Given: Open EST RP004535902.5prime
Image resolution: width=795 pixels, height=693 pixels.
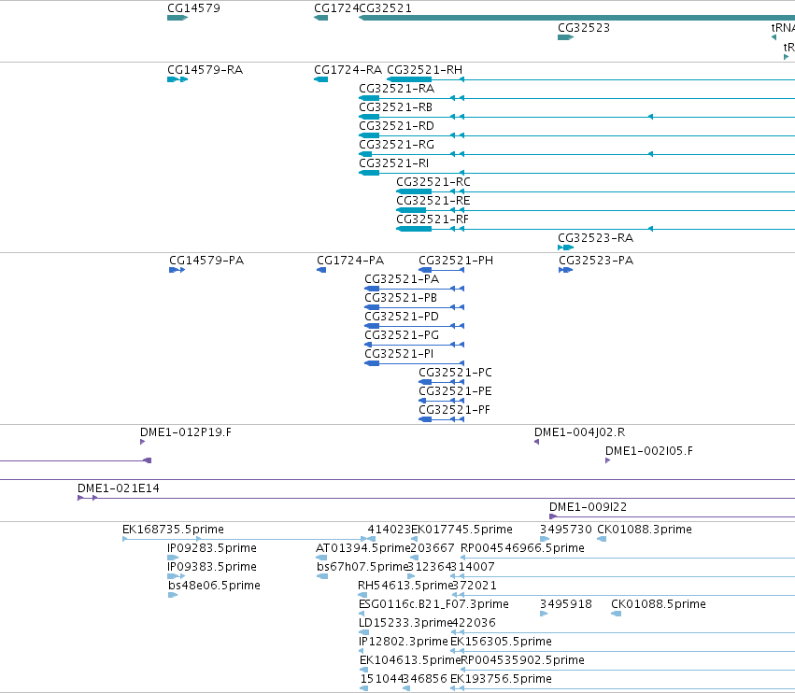Looking at the screenshot, I should [522, 661].
